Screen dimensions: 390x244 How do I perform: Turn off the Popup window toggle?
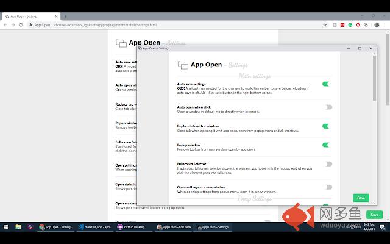[x=326, y=145]
